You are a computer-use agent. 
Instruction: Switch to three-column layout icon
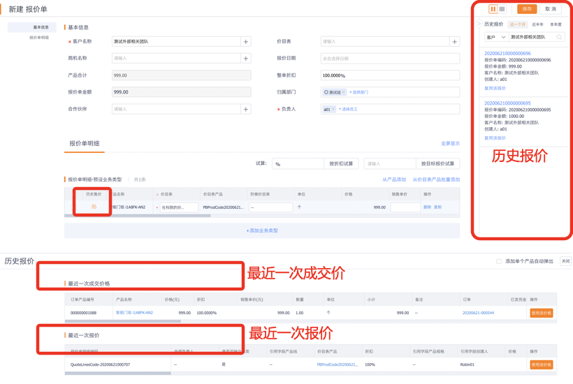502,9
